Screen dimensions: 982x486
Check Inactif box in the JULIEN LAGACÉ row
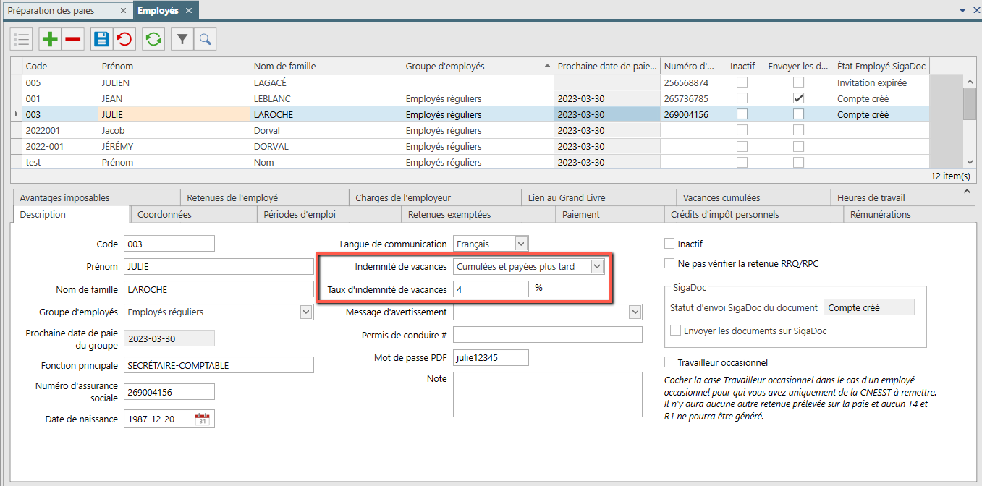click(x=742, y=82)
